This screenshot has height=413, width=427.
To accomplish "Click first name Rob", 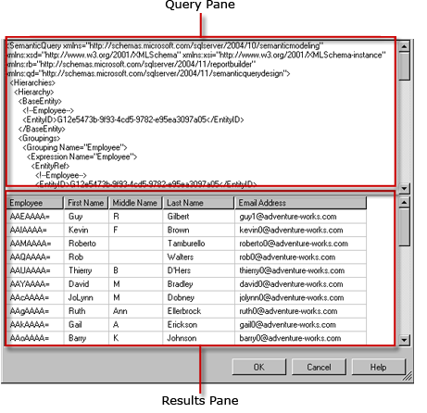I will (76, 257).
